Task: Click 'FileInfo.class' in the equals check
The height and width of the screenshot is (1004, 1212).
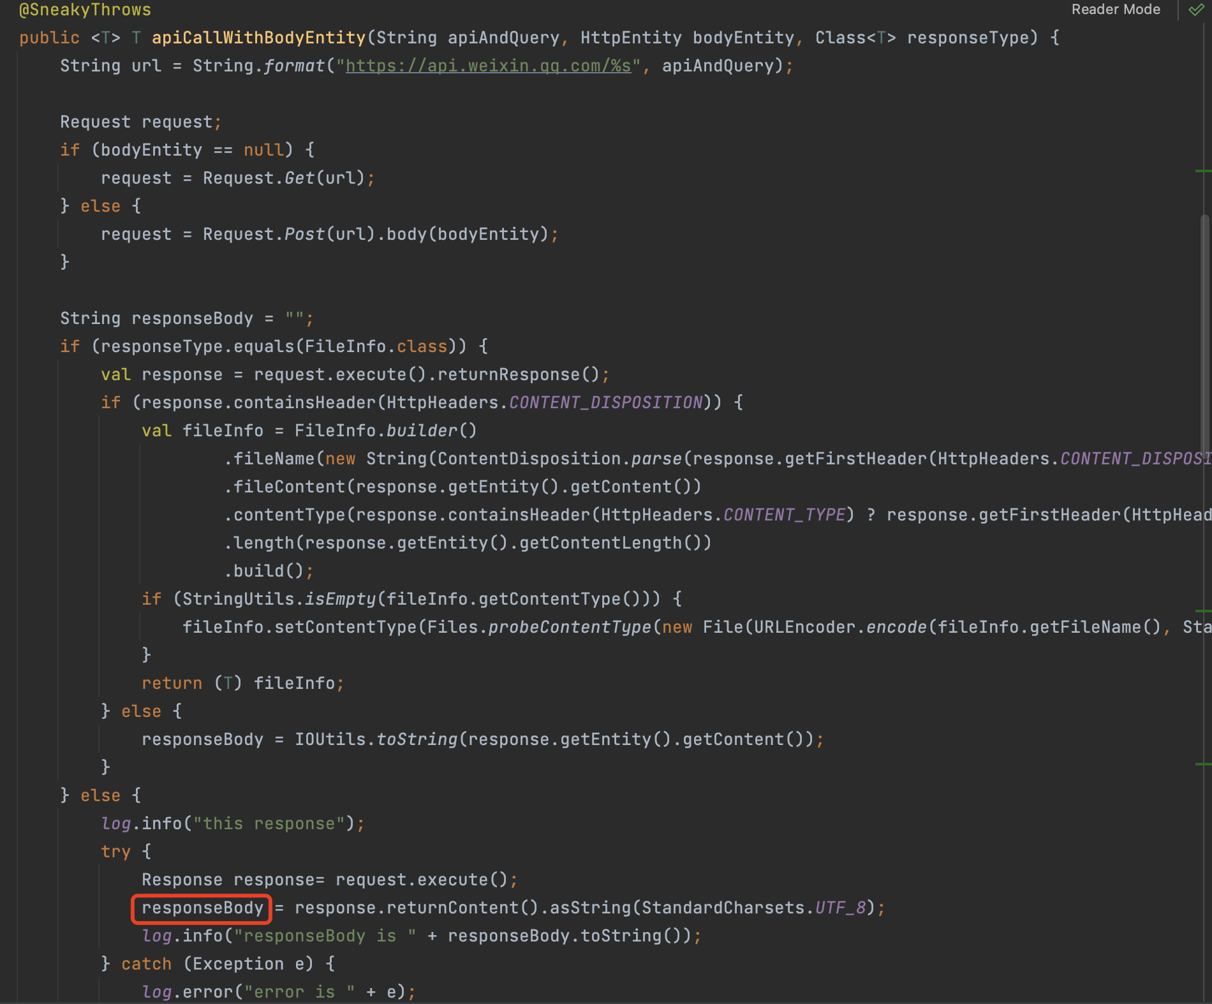Action: tap(376, 346)
